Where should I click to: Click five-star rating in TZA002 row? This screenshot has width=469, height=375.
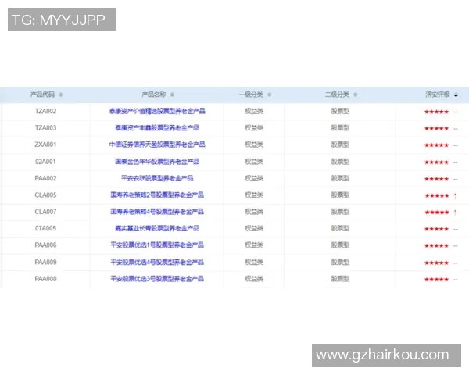point(436,112)
